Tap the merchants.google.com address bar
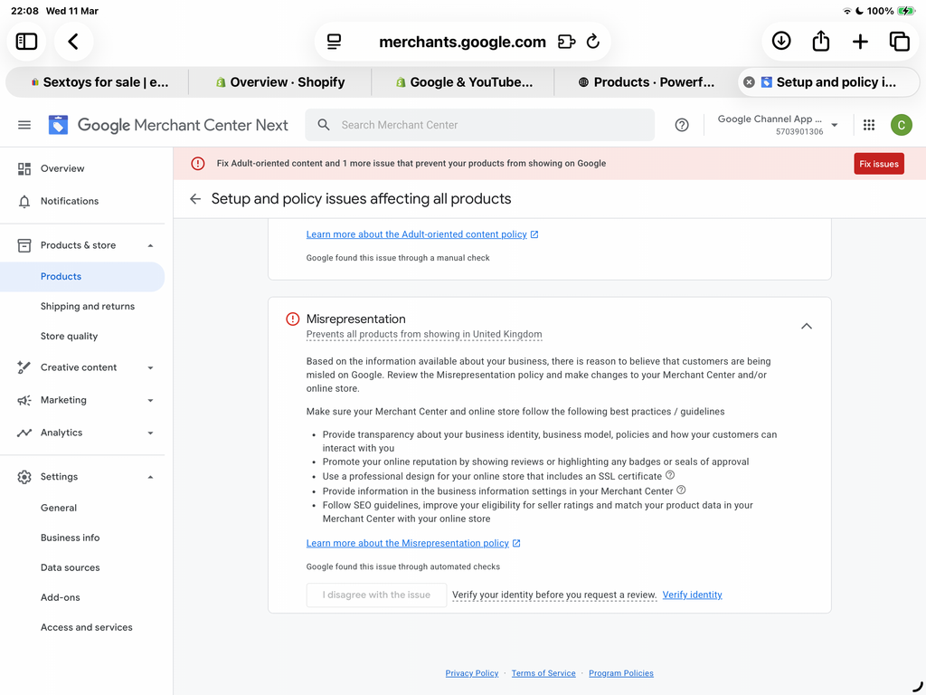The height and width of the screenshot is (695, 926). [x=462, y=42]
